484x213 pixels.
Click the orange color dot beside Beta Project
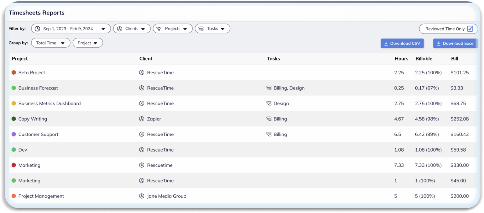pyautogui.click(x=13, y=72)
